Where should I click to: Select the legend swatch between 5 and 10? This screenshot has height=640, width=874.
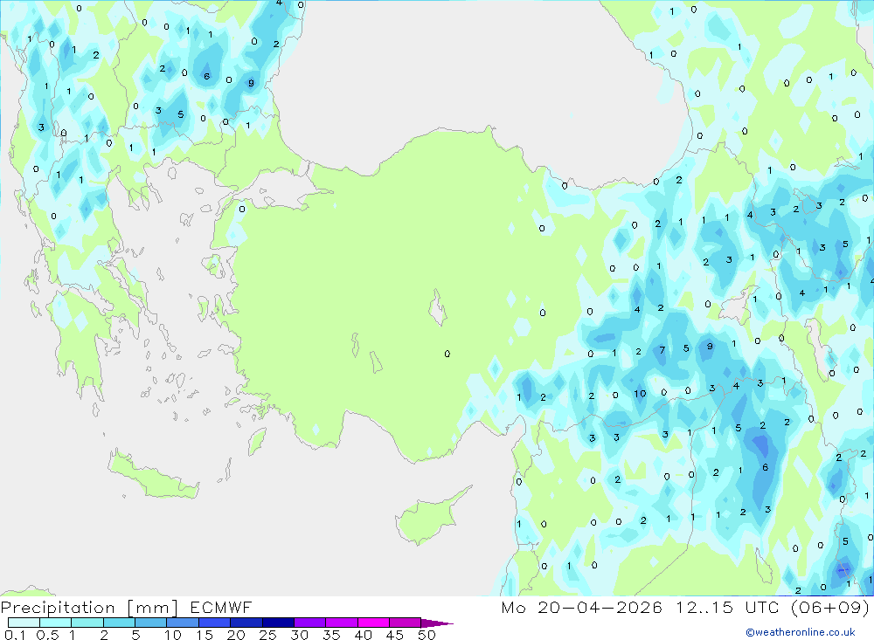150,623
